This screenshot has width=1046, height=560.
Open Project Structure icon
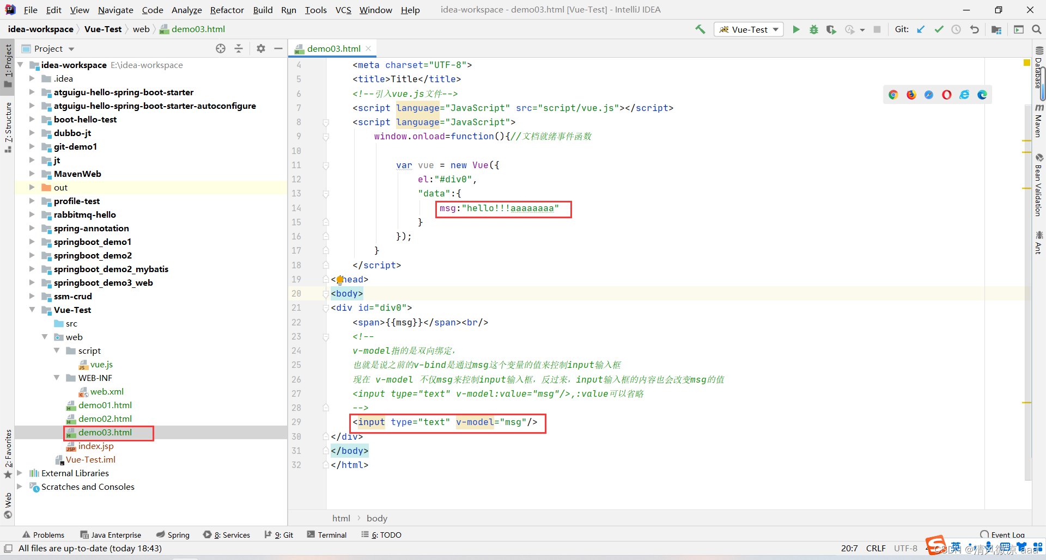(x=996, y=29)
